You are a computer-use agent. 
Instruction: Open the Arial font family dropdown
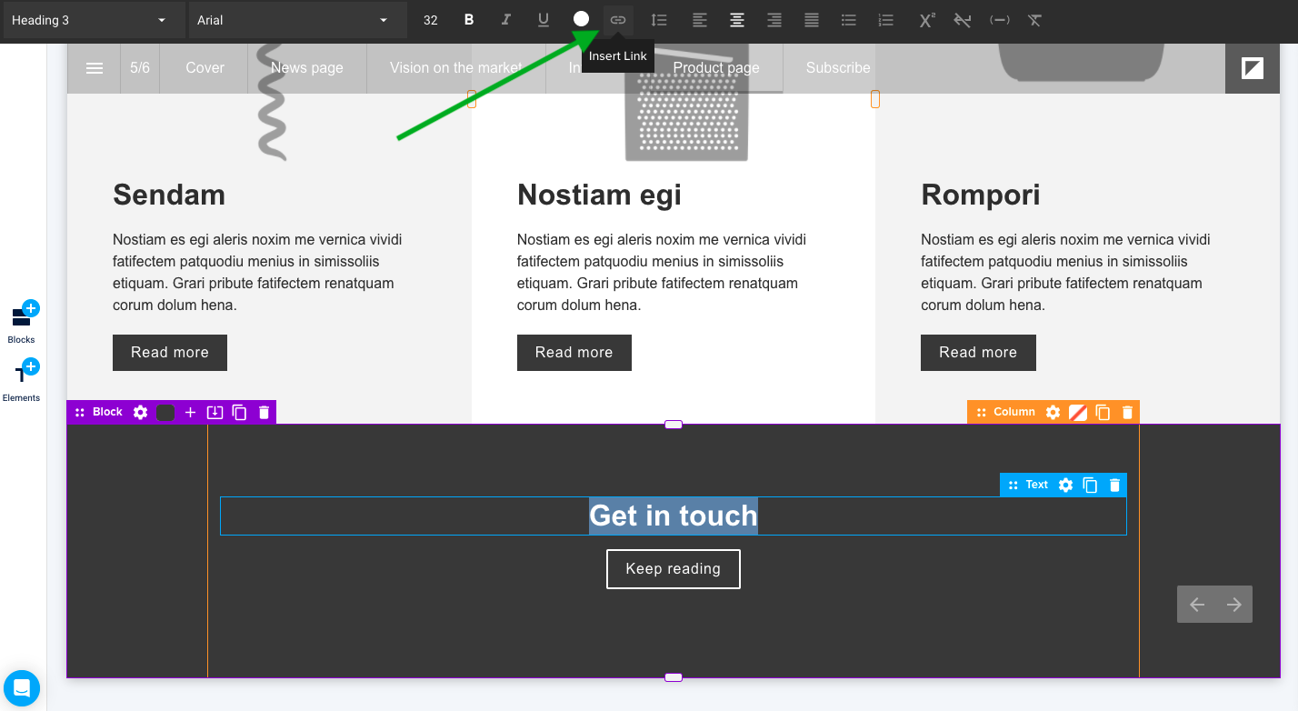[297, 19]
